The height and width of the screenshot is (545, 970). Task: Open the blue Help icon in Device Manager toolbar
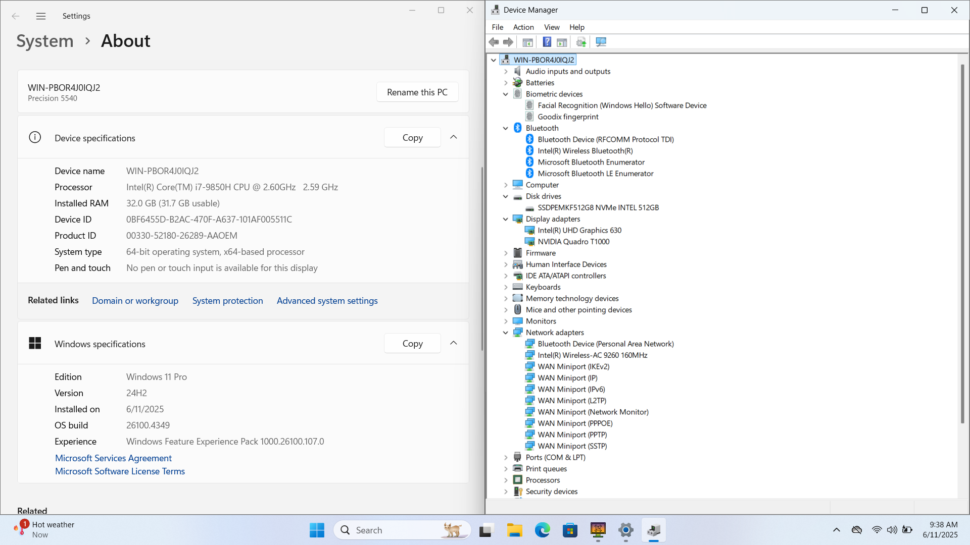(547, 42)
